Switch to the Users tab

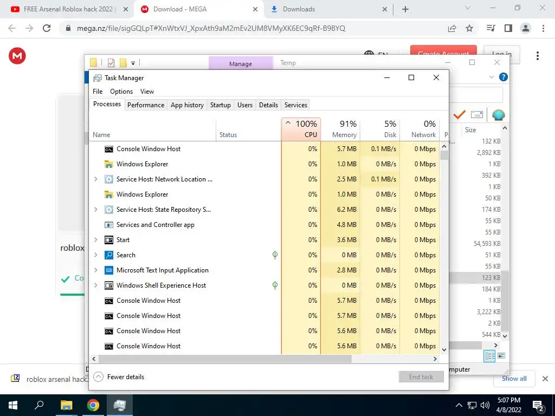[245, 105]
